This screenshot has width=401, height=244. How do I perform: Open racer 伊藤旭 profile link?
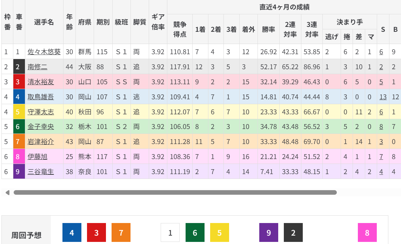(38, 157)
